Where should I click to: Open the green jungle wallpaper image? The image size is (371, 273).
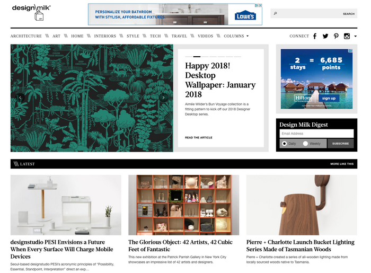click(92, 98)
